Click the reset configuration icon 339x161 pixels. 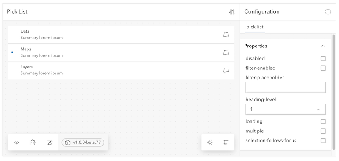click(x=328, y=12)
